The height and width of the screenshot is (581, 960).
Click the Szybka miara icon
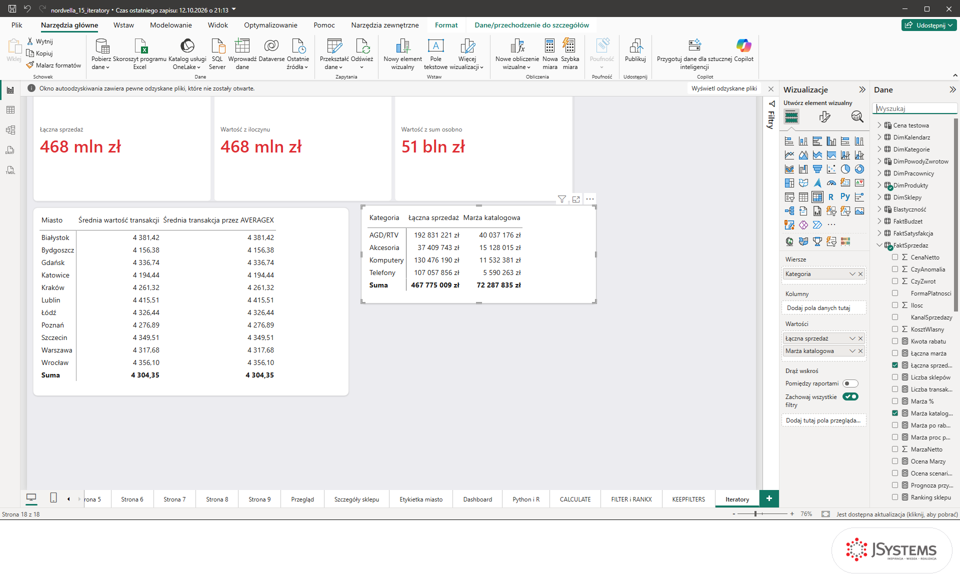point(569,53)
